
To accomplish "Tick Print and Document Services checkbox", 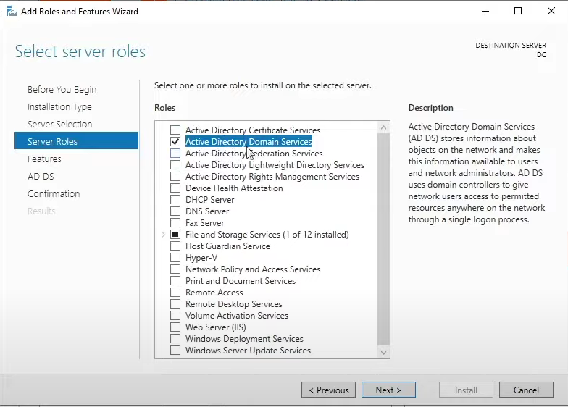I will point(175,281).
